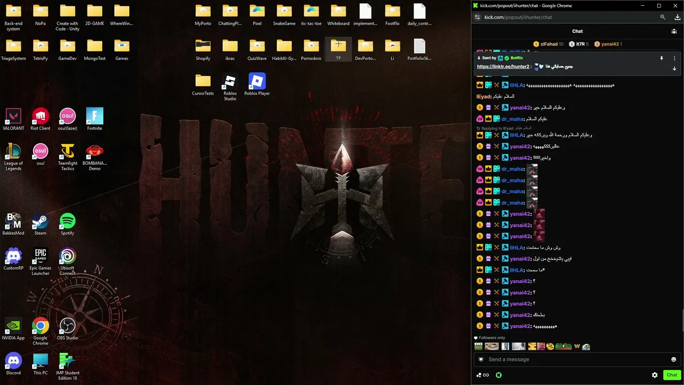Click the Pomodoro folder icon

click(x=311, y=50)
